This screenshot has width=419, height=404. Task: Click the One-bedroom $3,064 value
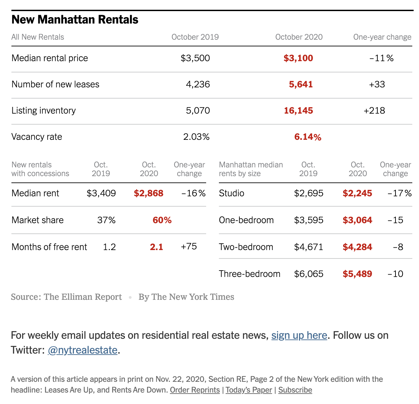point(357,220)
